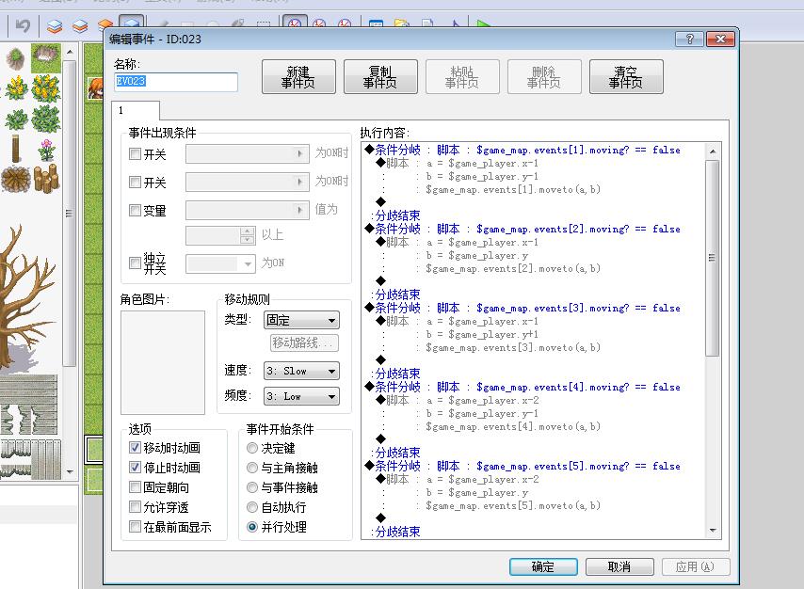Enable the first 开关 condition checkbox
804x589 pixels.
pos(135,153)
